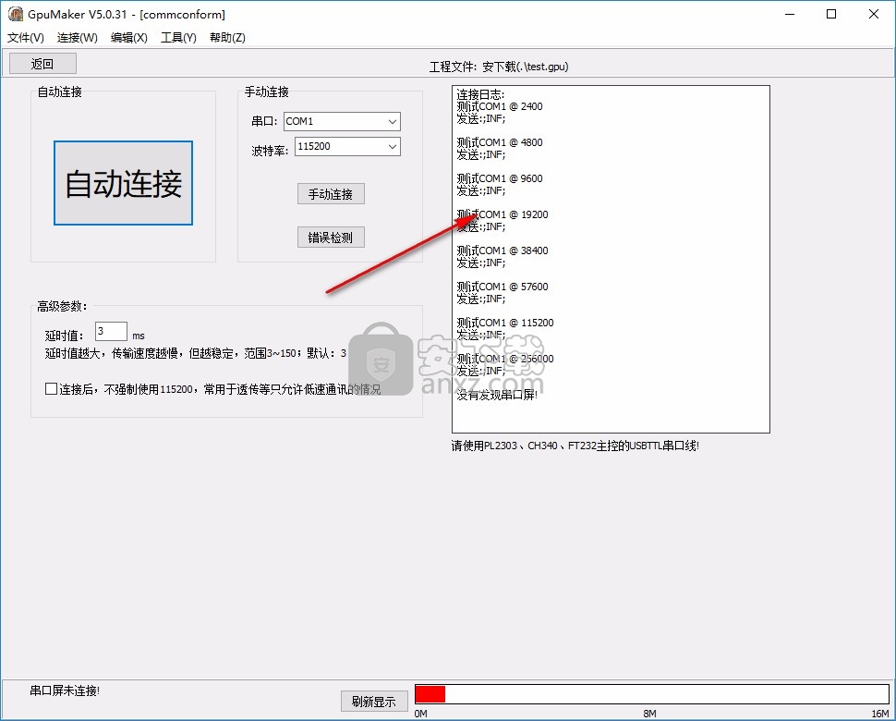Click the 8M marker label
This screenshot has height=721, width=896.
coord(649,714)
